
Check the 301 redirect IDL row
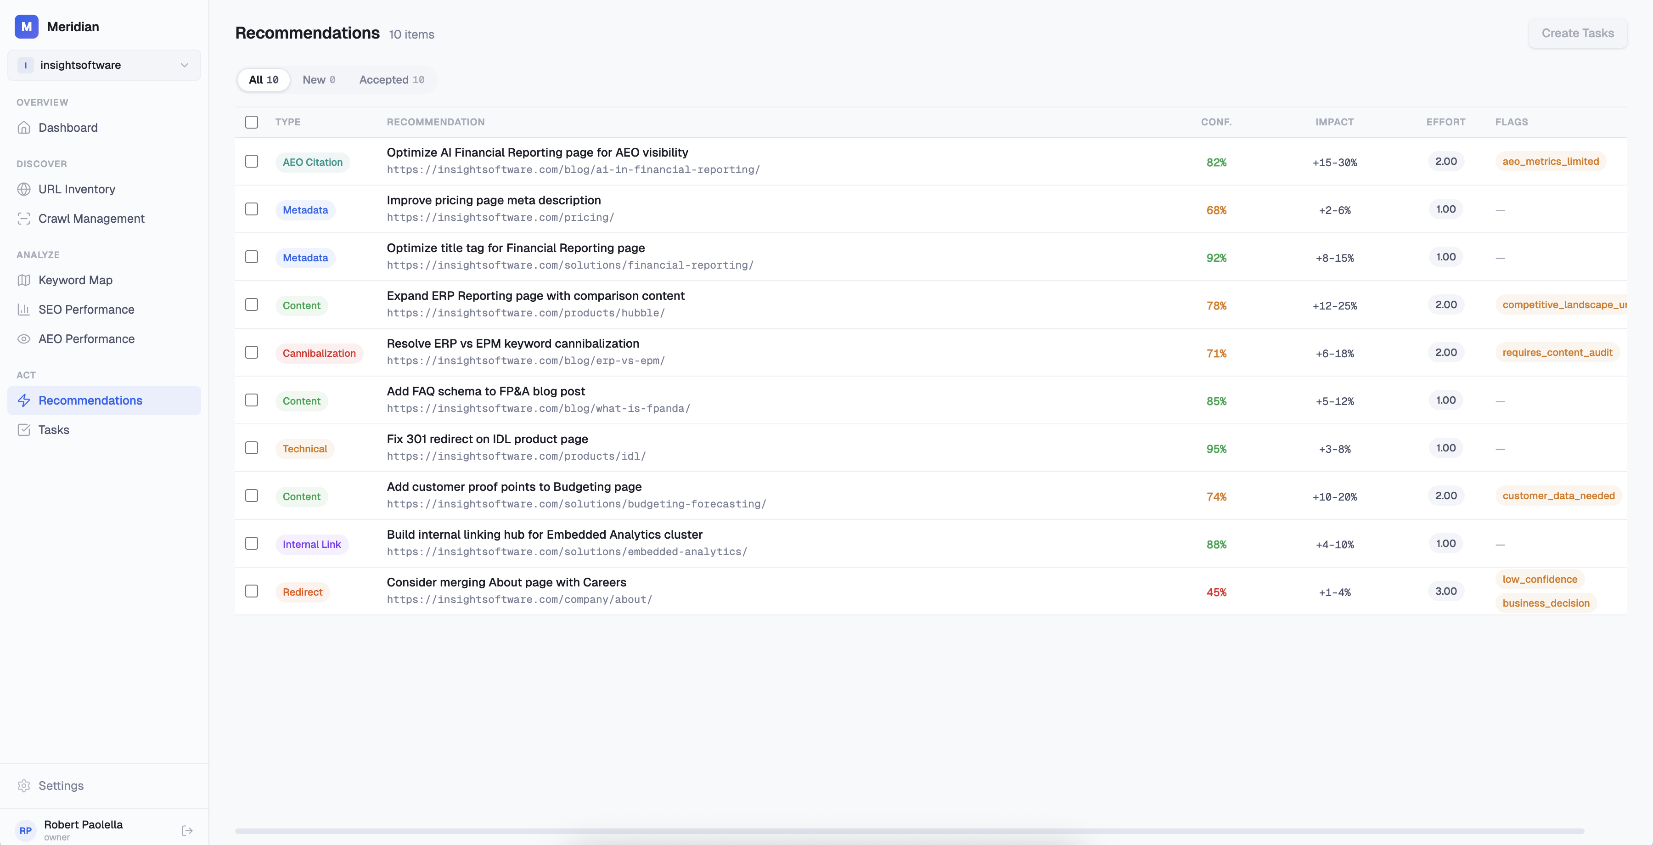(252, 448)
